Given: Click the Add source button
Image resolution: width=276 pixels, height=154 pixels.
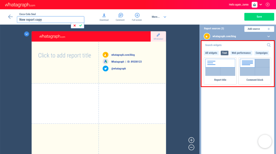Looking at the screenshot, I should click(x=259, y=29).
